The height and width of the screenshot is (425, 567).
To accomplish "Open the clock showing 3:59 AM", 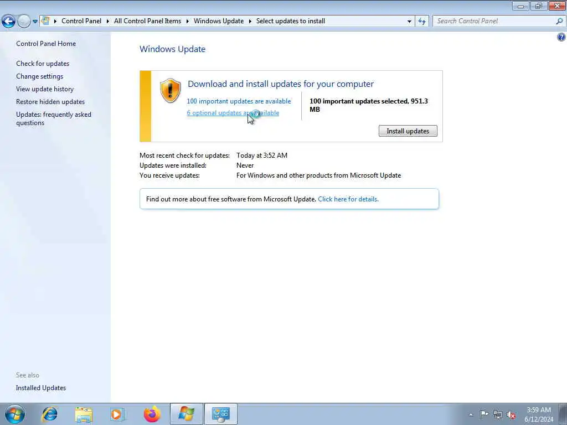I will (x=539, y=414).
